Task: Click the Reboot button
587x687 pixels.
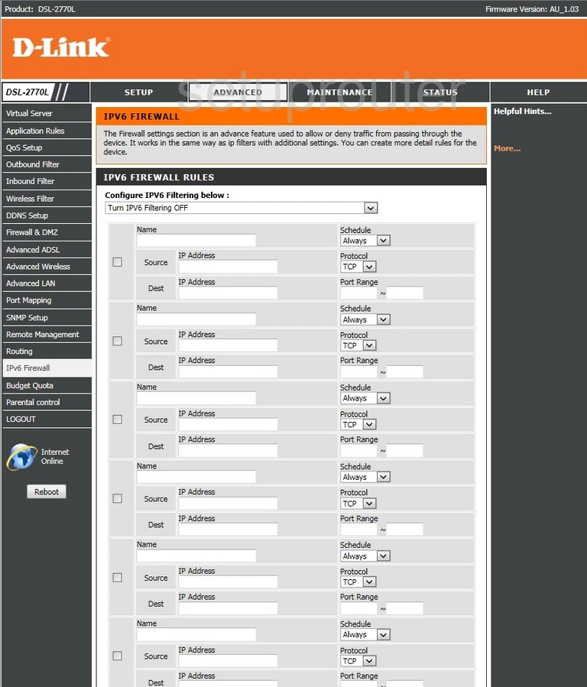Action: tap(47, 491)
